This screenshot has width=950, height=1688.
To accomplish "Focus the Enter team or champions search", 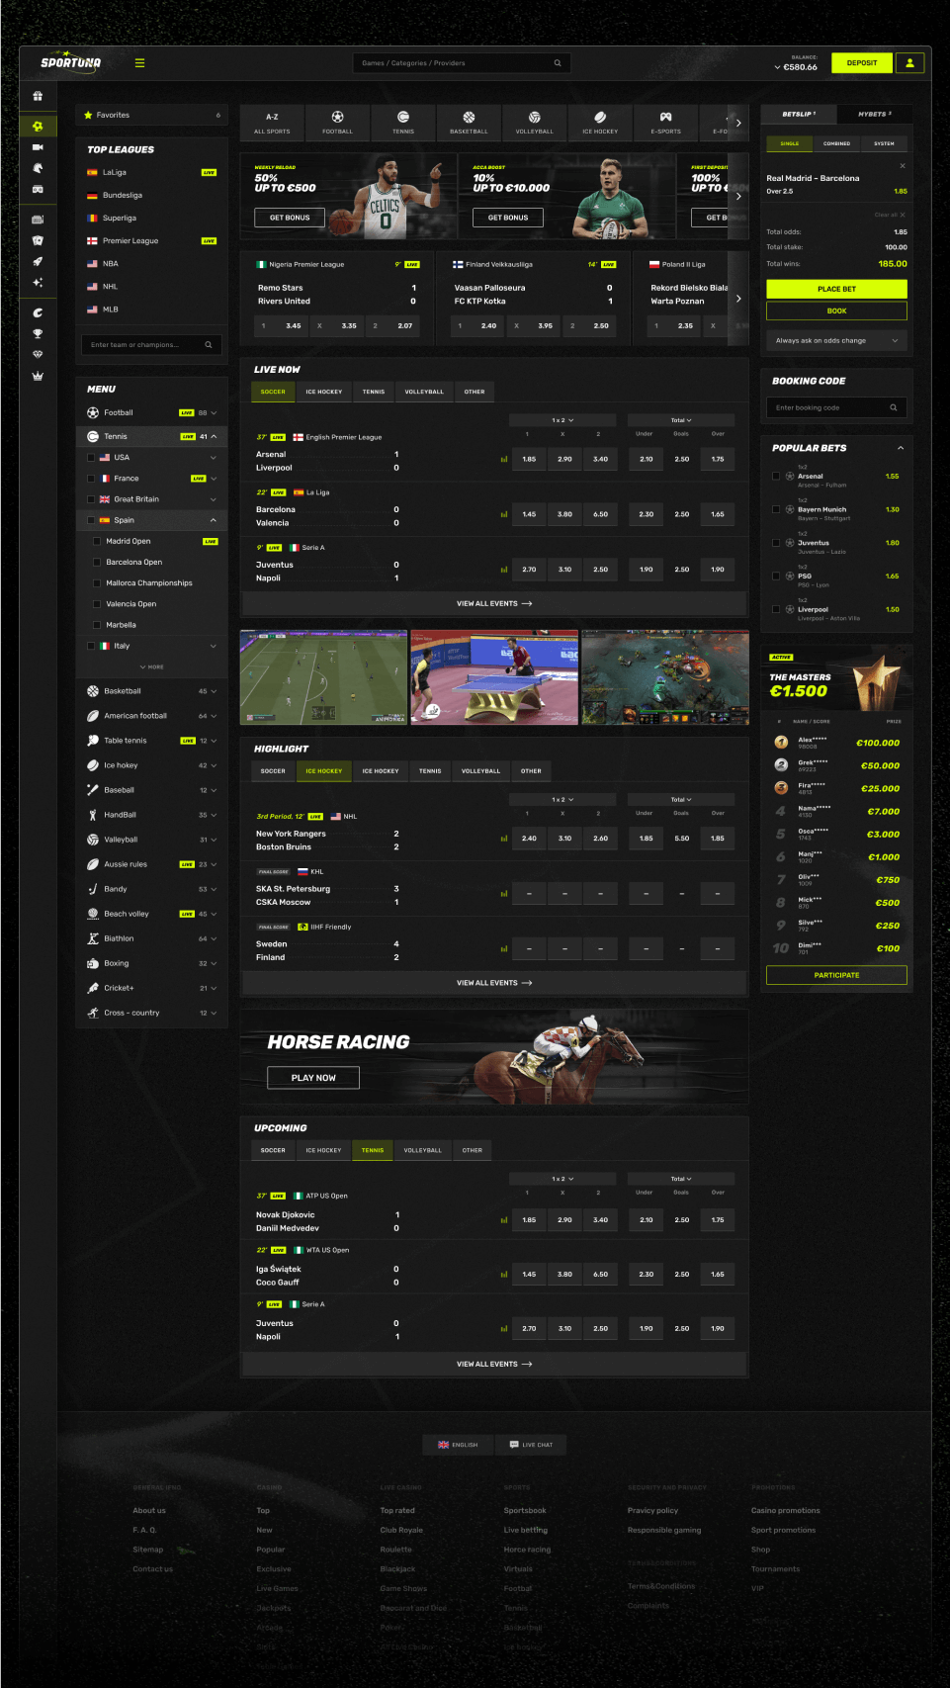I will [x=151, y=345].
